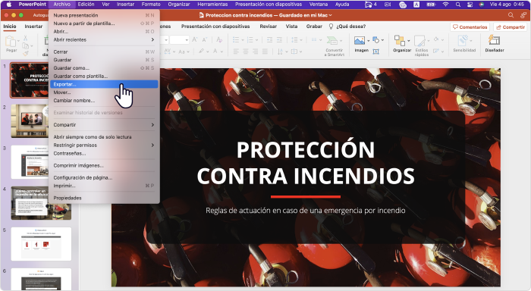
Task: Open the Edición menu in menu bar
Action: 86,5
